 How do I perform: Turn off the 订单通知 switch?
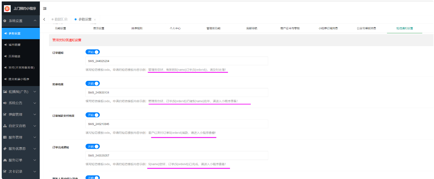coord(93,52)
